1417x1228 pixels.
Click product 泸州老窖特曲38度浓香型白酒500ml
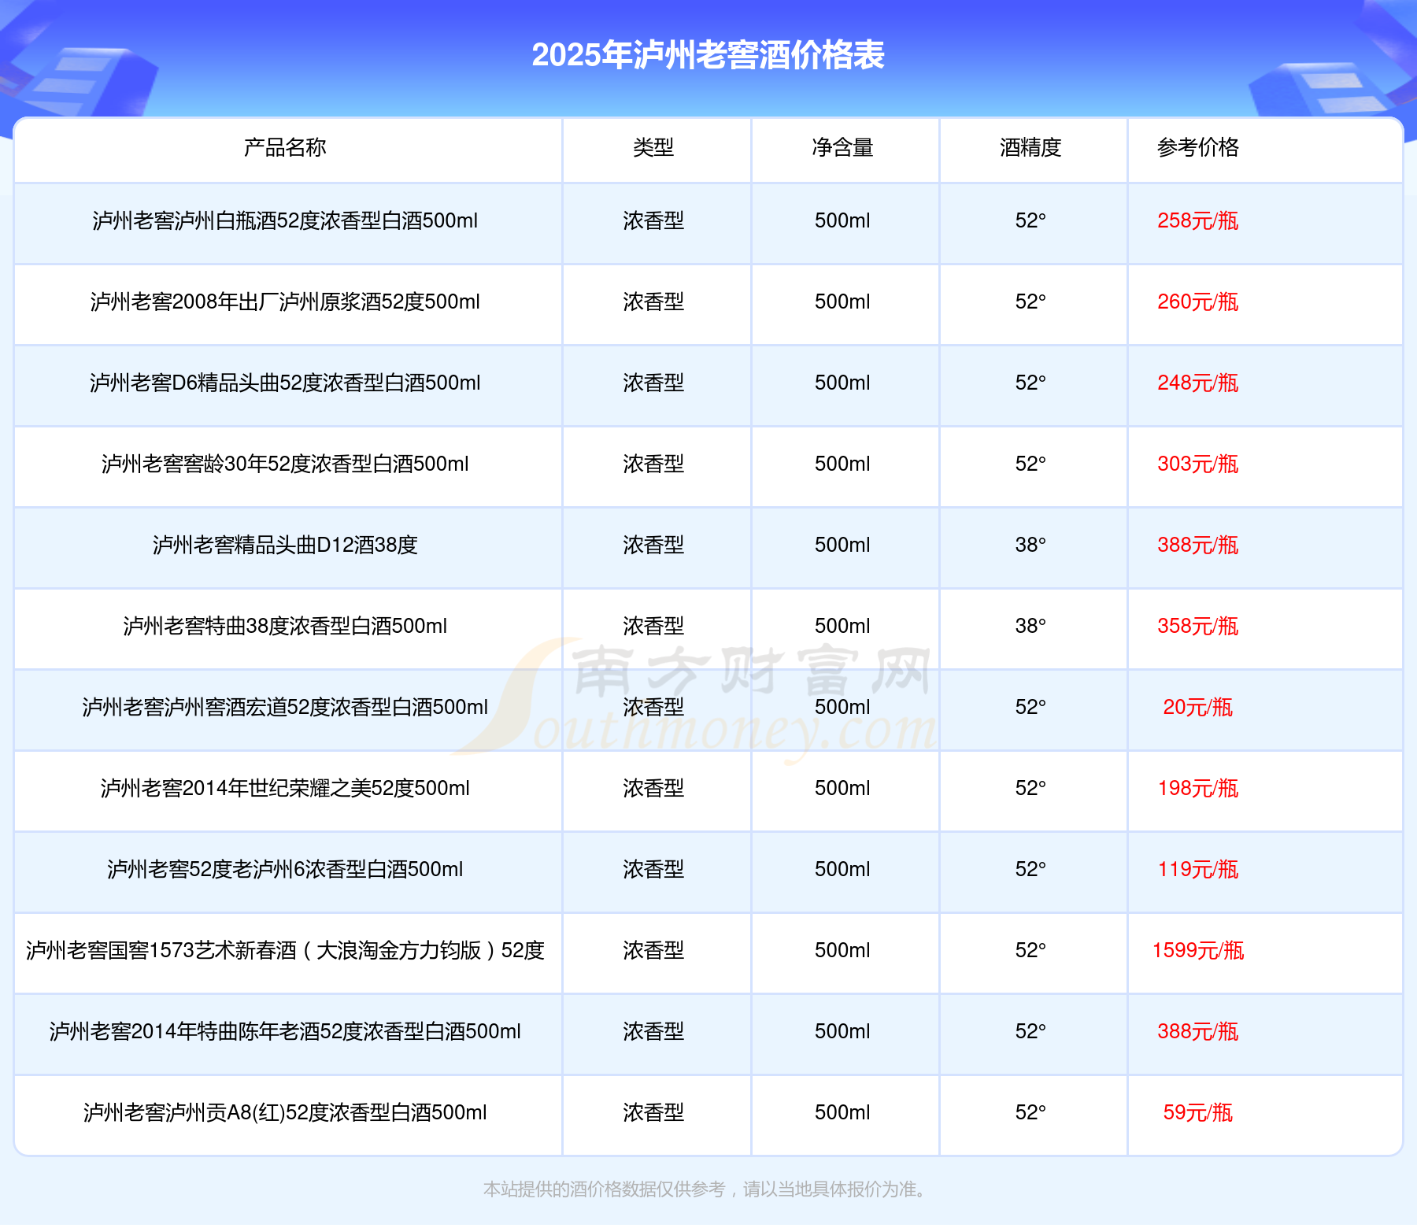click(285, 627)
